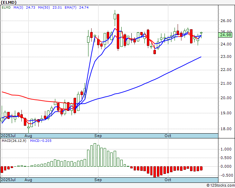Click the 1.000 MACD axis label
This screenshot has width=235, height=188.
pos(226,149)
